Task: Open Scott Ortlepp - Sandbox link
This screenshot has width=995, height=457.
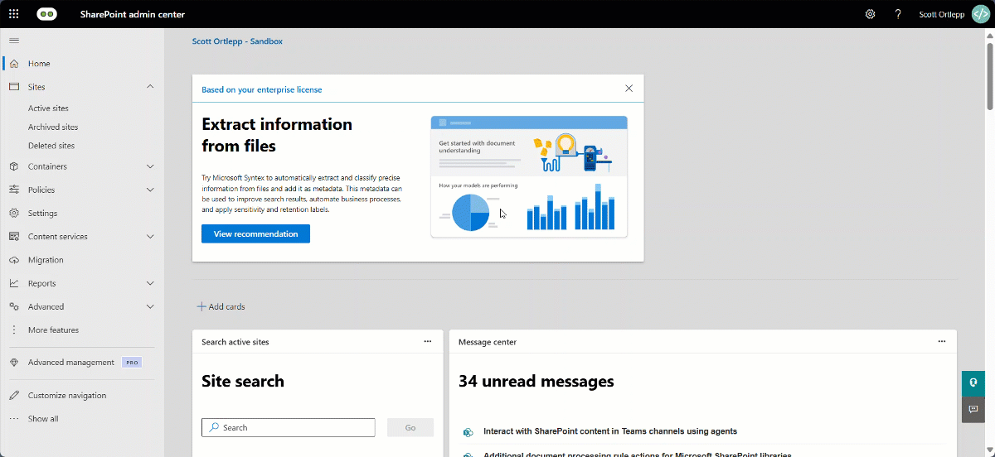Action: pyautogui.click(x=237, y=41)
